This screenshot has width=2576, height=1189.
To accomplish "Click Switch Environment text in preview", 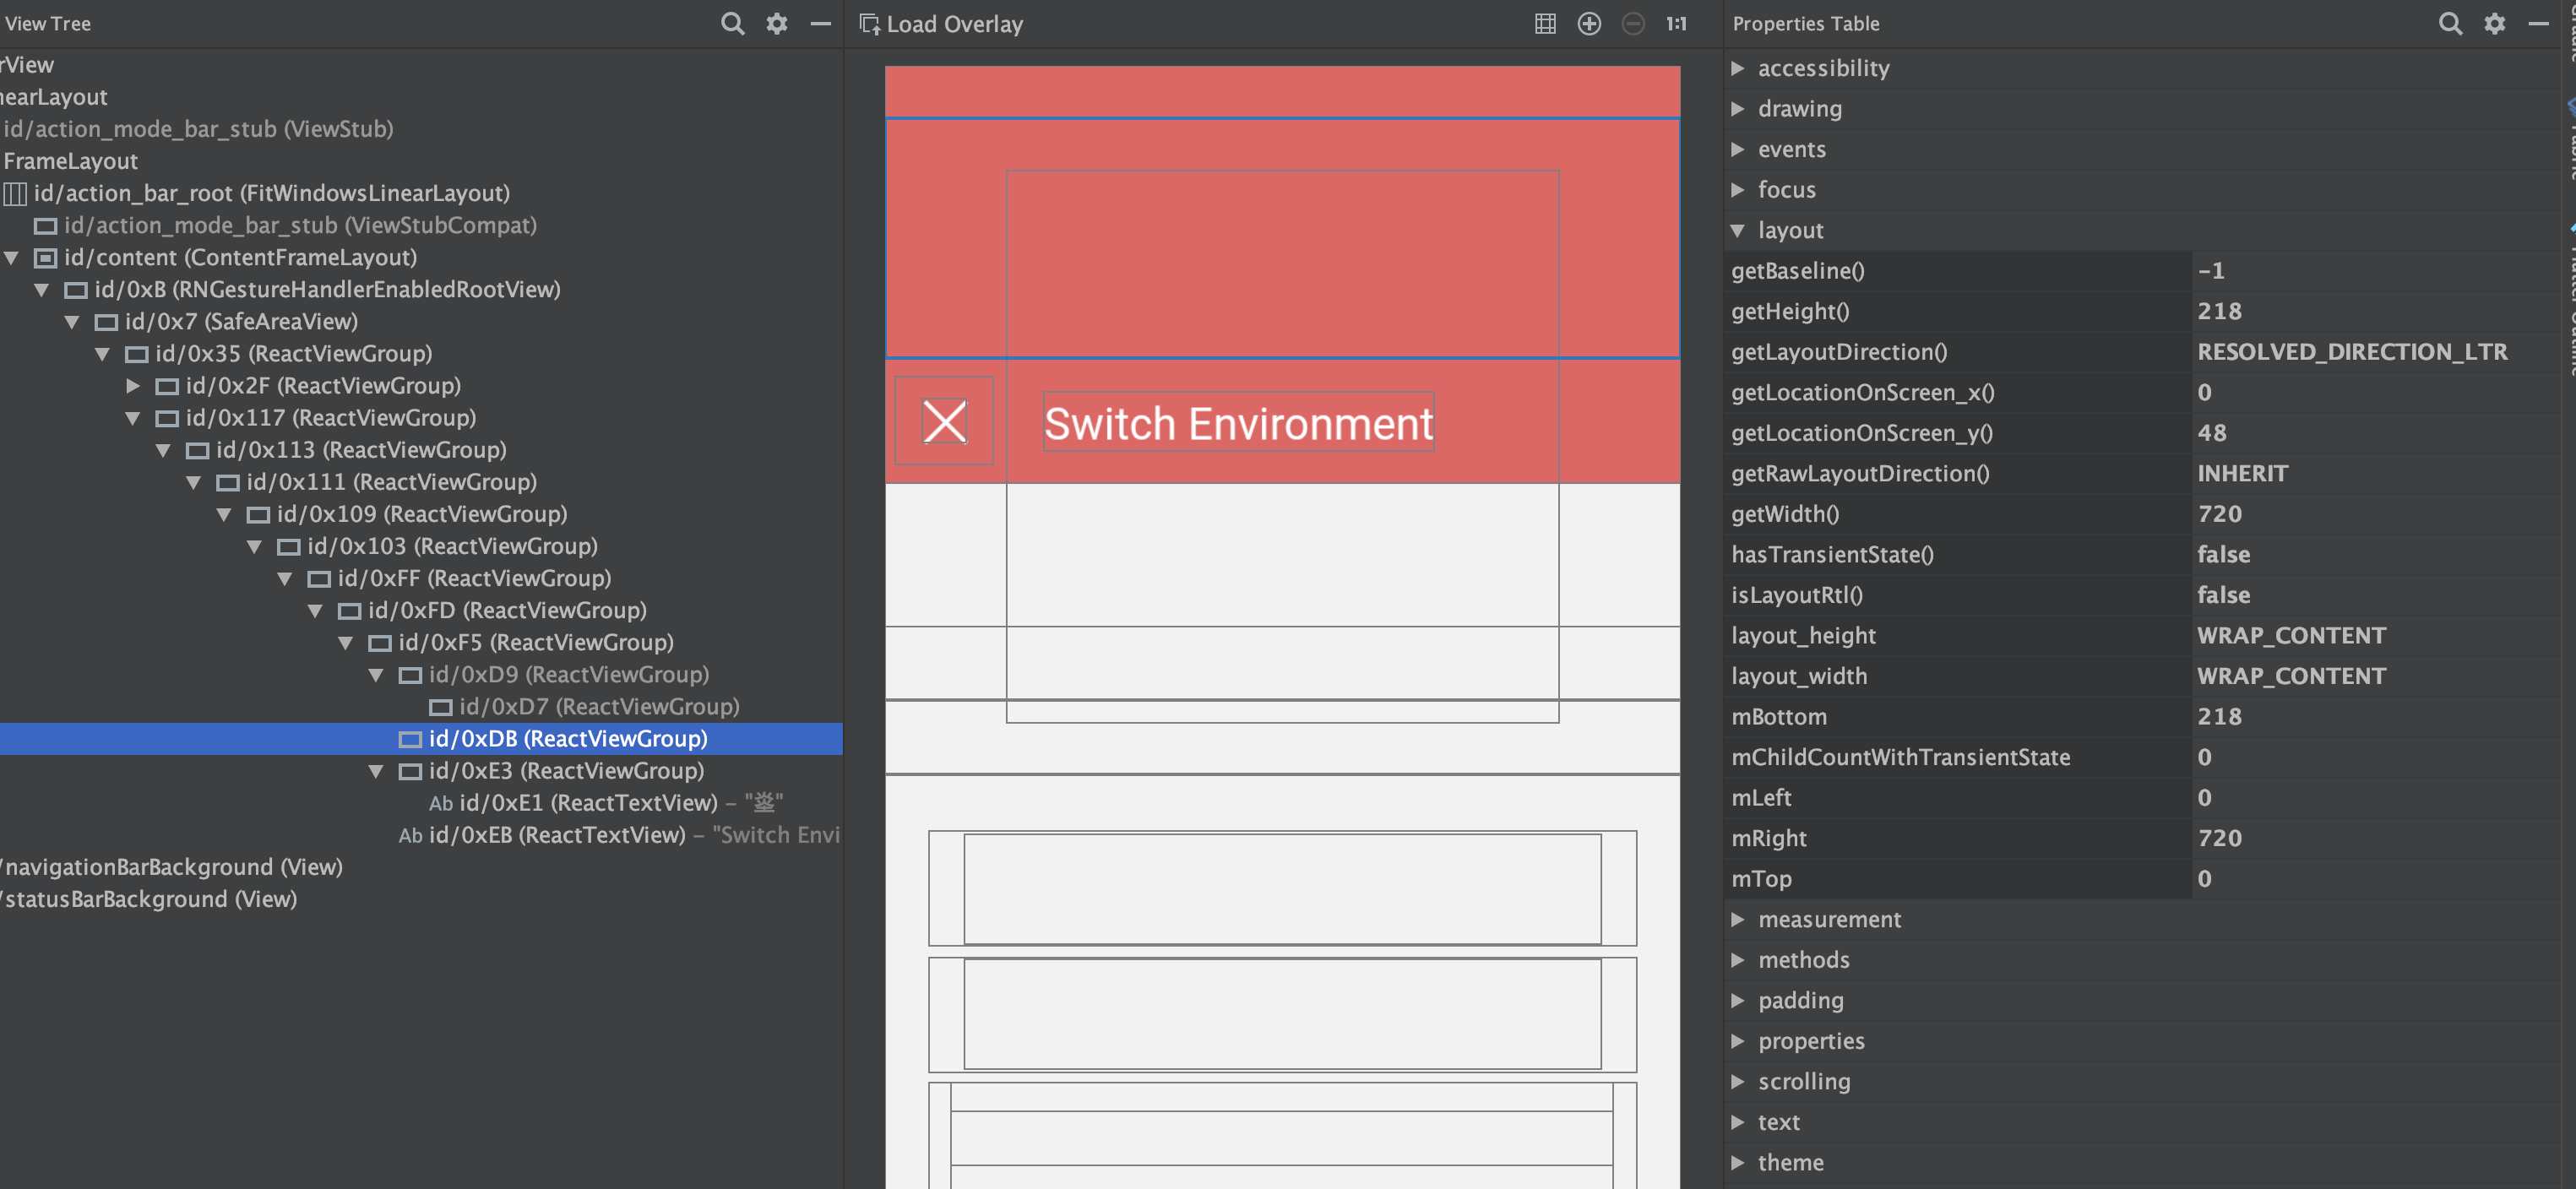I will [1238, 423].
